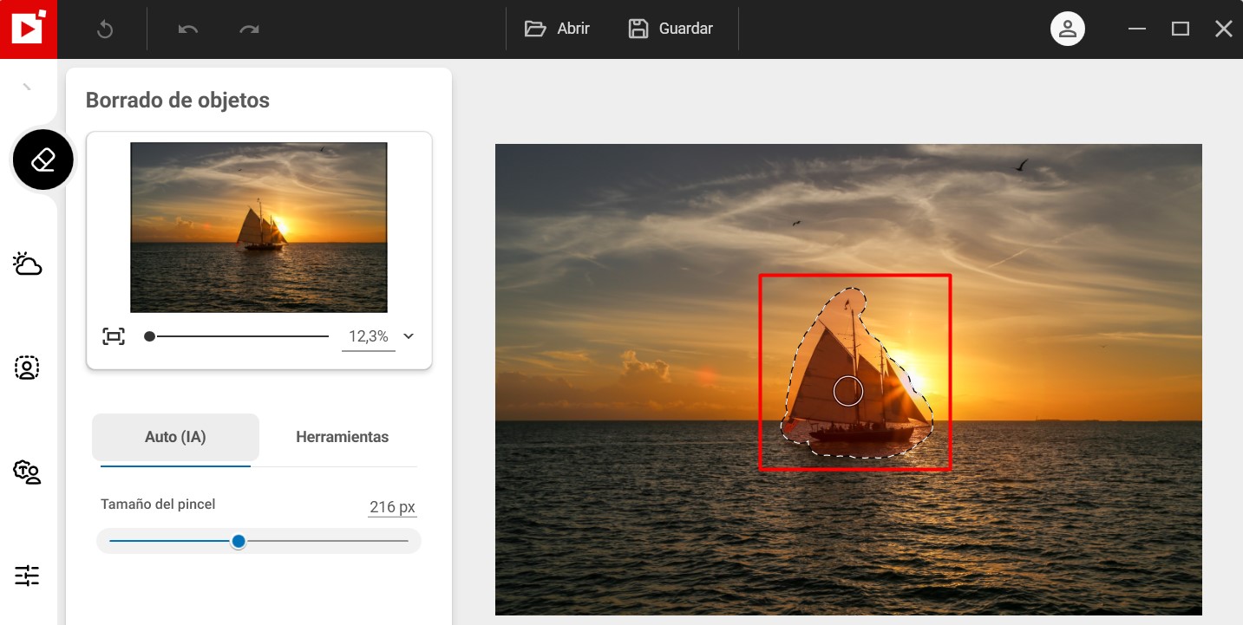The image size is (1243, 625).
Task: Open the text and person removal tool
Action: point(28,472)
